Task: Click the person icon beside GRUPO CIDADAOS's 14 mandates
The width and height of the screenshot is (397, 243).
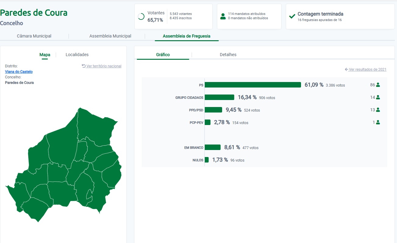Action: 378,97
